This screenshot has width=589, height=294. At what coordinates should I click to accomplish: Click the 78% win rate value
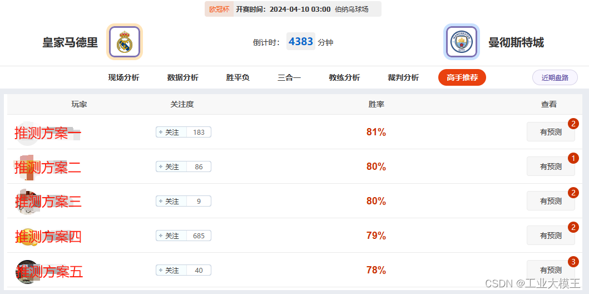[376, 270]
